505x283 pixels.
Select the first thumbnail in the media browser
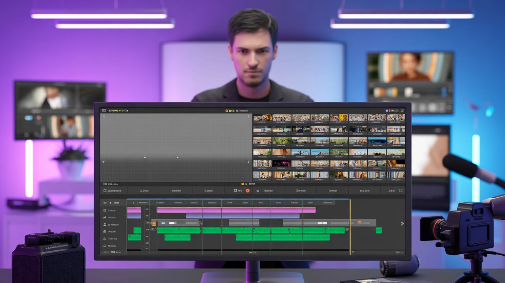(x=262, y=118)
